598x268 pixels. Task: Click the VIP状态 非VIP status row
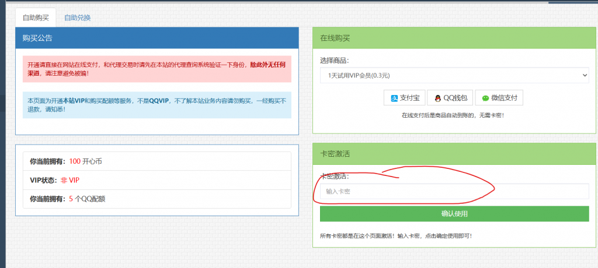[x=157, y=180]
